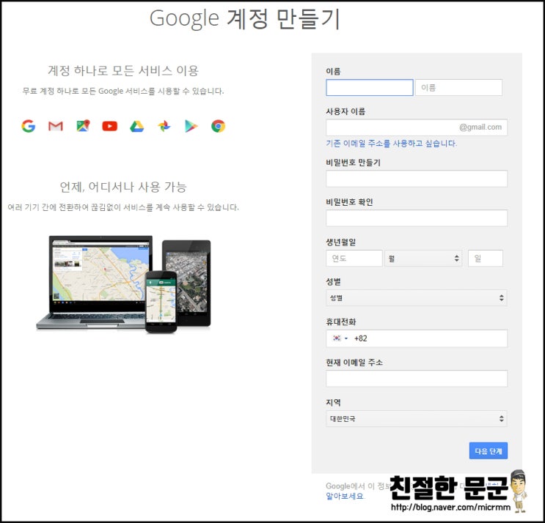The width and height of the screenshot is (545, 523).
Task: Click the heading 언제, 어디서나 사용 가능
Action: [x=123, y=187]
